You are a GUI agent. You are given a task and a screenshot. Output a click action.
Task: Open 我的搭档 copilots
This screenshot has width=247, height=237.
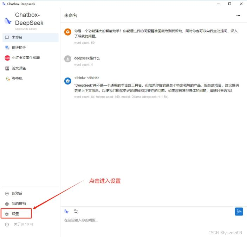[x=31, y=204]
